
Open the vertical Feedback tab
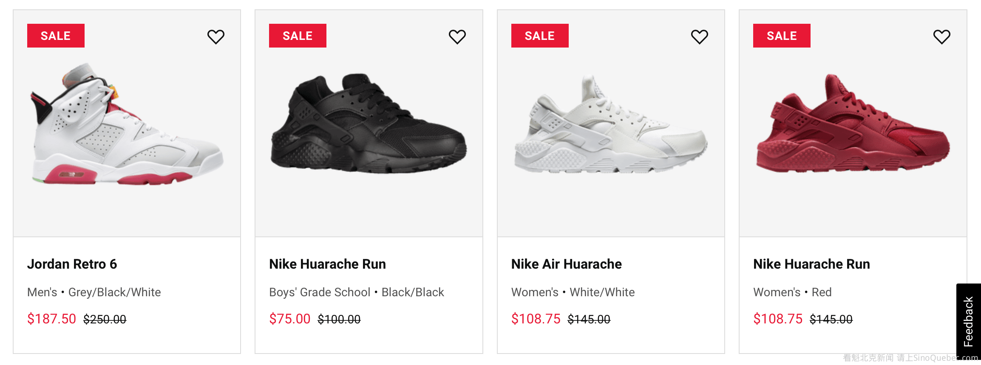tap(968, 321)
